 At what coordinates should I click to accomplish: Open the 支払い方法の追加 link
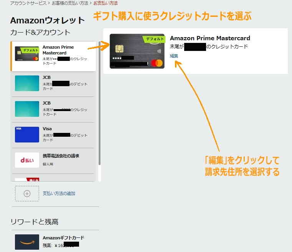coord(59,193)
